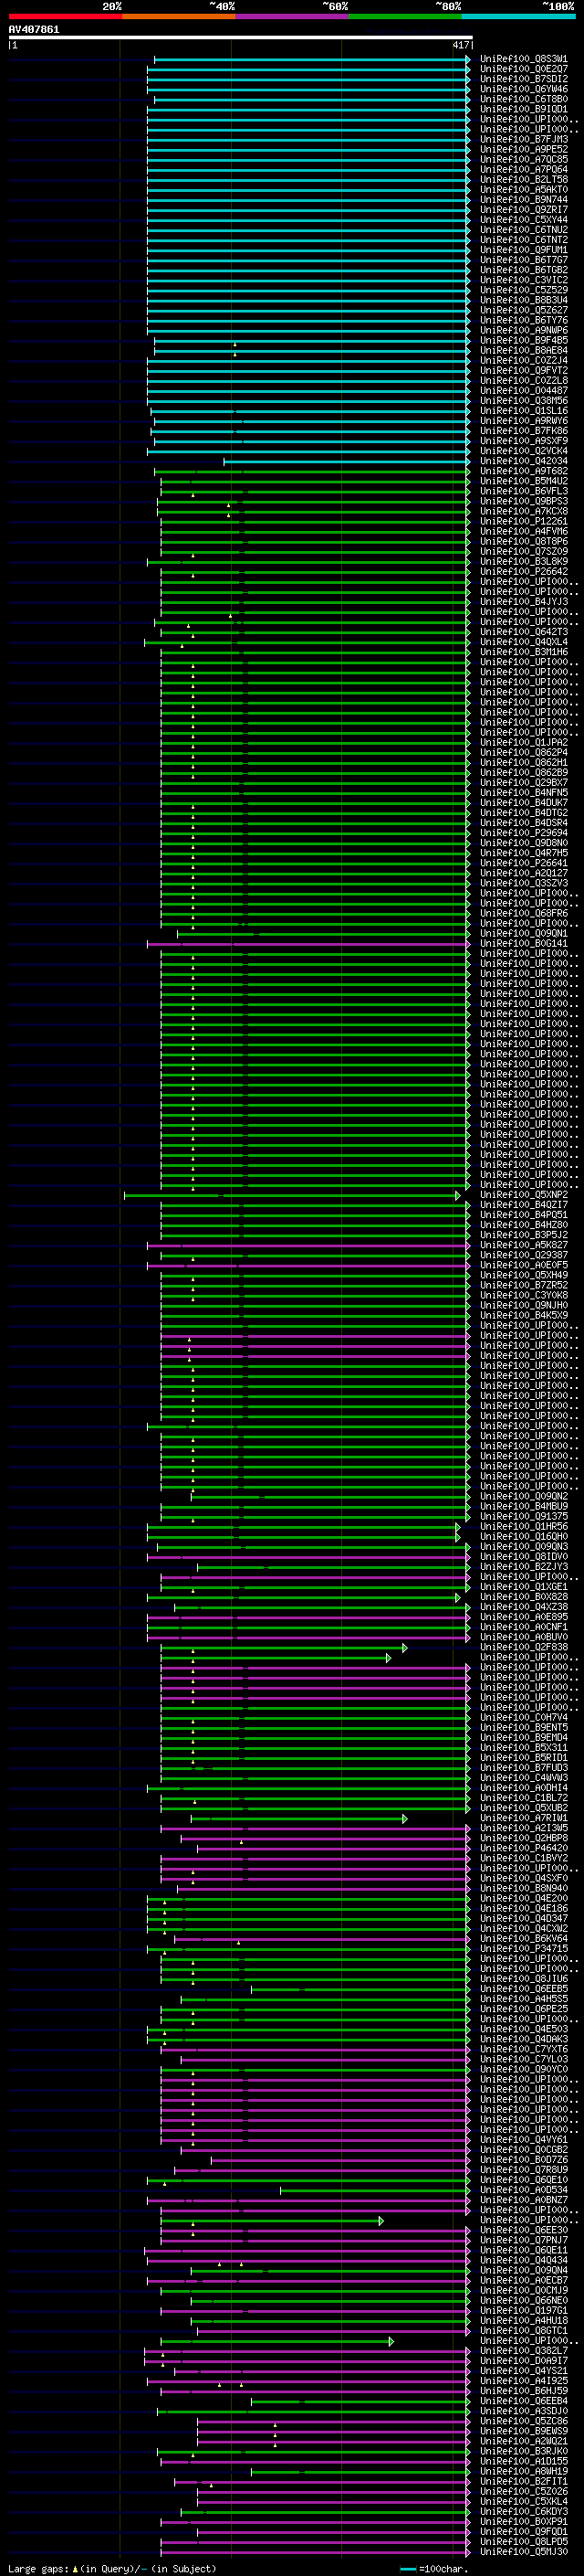Select label UniRef100_Q4Q434

(524, 2260)
